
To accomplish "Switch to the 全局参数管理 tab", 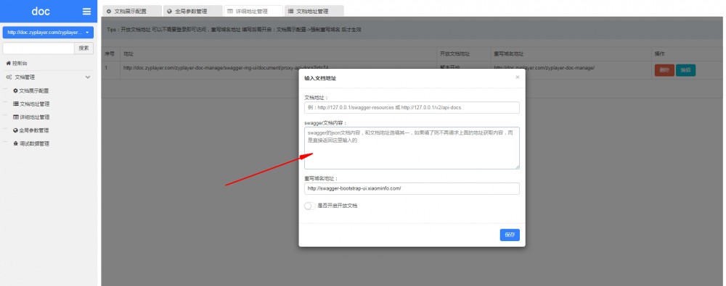I will pos(192,11).
